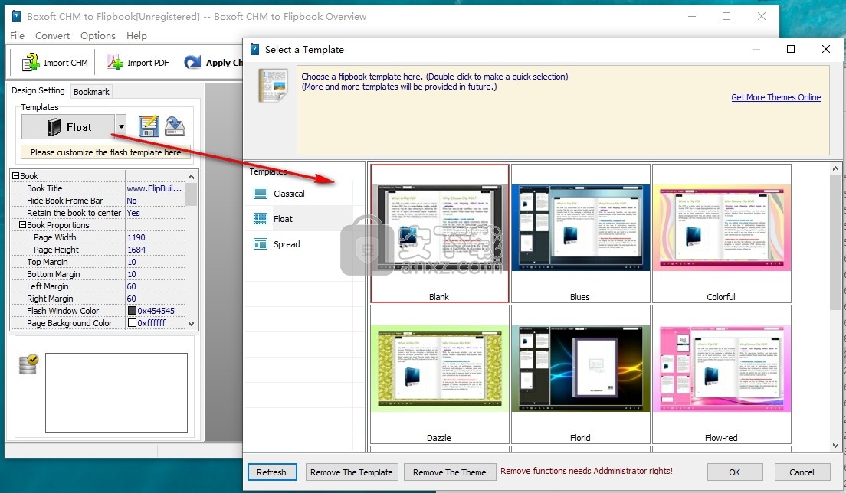
Task: Open the File menu
Action: tap(18, 35)
